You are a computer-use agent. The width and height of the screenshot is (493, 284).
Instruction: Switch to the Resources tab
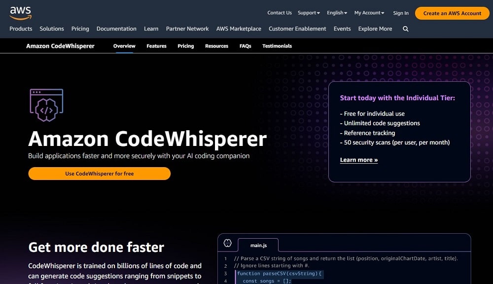216,46
